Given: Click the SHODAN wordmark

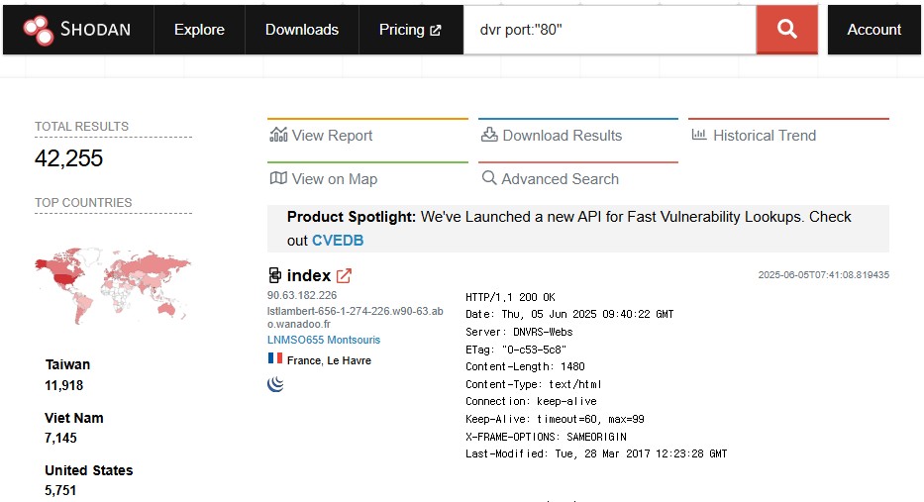Looking at the screenshot, I should pos(95,30).
